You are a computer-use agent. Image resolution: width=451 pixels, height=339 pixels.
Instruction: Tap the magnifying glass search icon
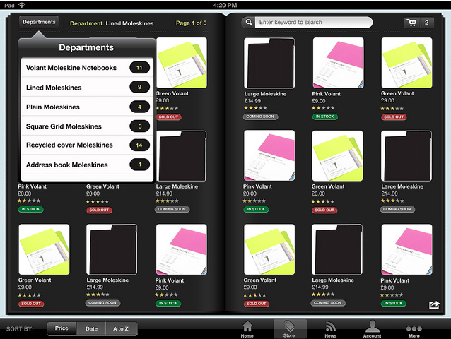[x=249, y=22]
